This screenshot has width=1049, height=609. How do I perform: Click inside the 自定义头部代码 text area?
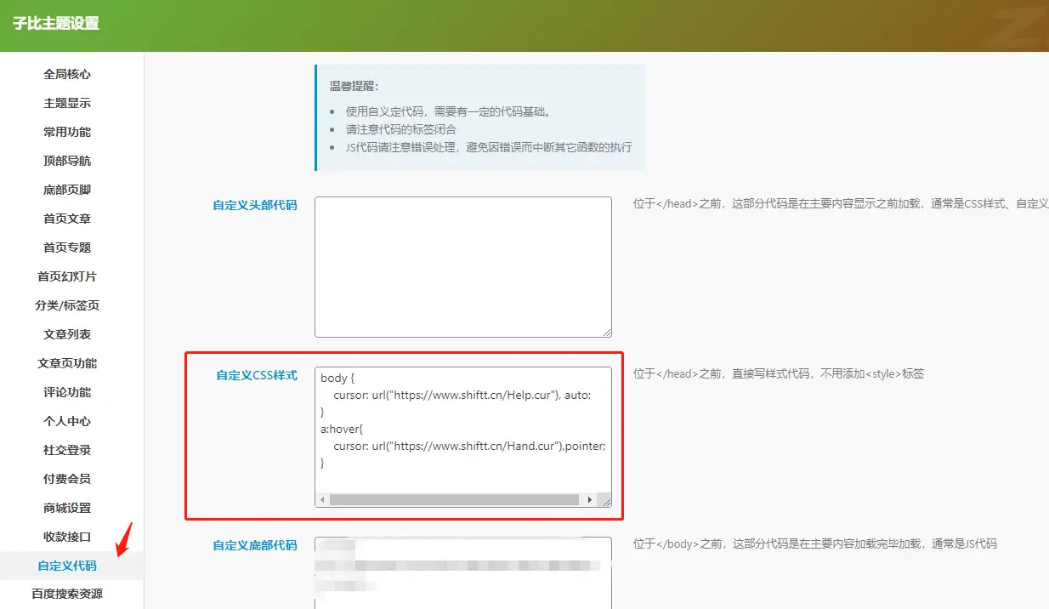click(x=463, y=266)
